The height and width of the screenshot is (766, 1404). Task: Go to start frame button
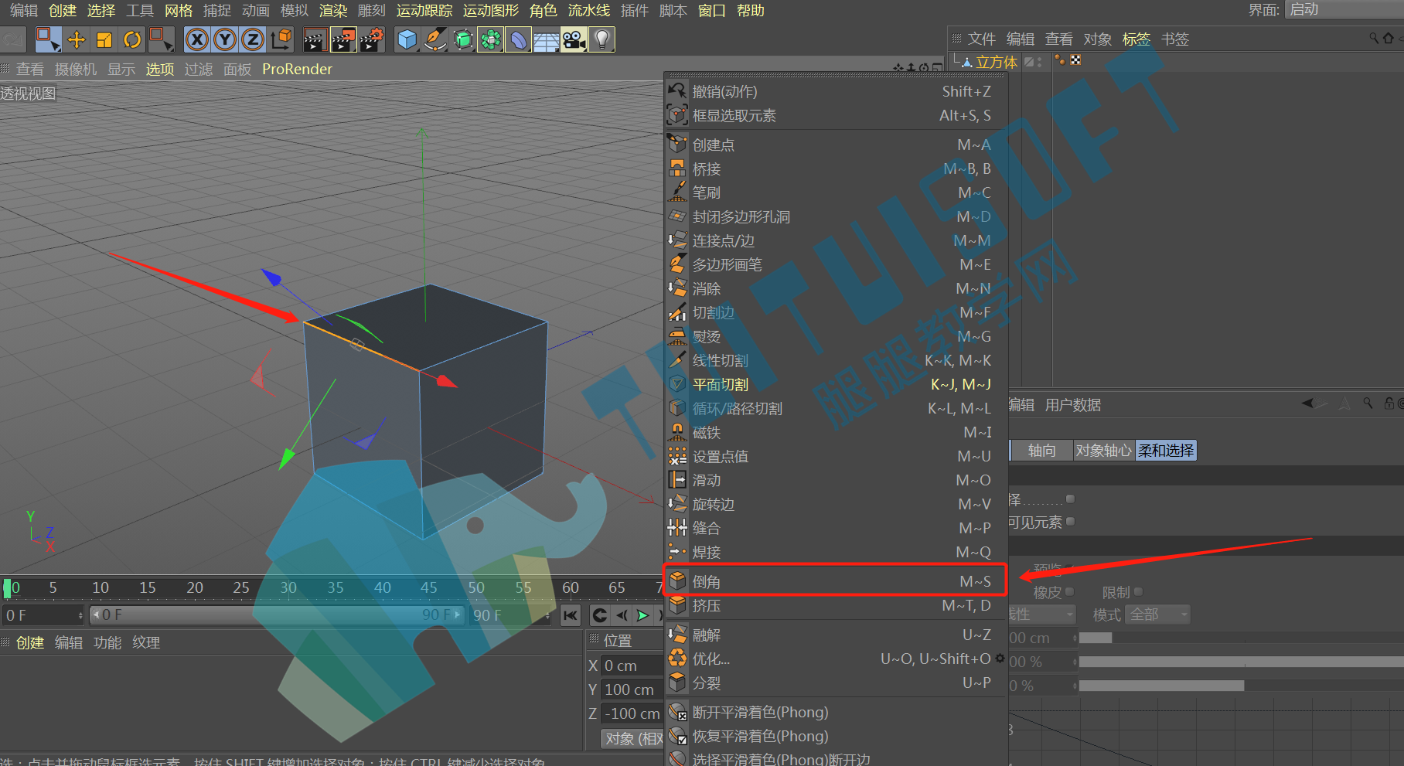571,615
